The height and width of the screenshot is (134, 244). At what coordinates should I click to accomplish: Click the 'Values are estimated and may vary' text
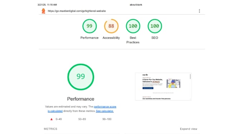pos(66,106)
